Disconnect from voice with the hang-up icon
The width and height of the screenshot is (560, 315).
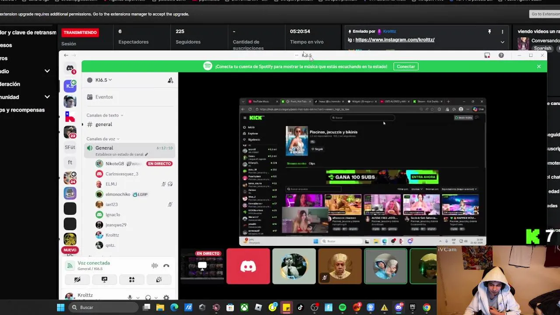[166, 266]
